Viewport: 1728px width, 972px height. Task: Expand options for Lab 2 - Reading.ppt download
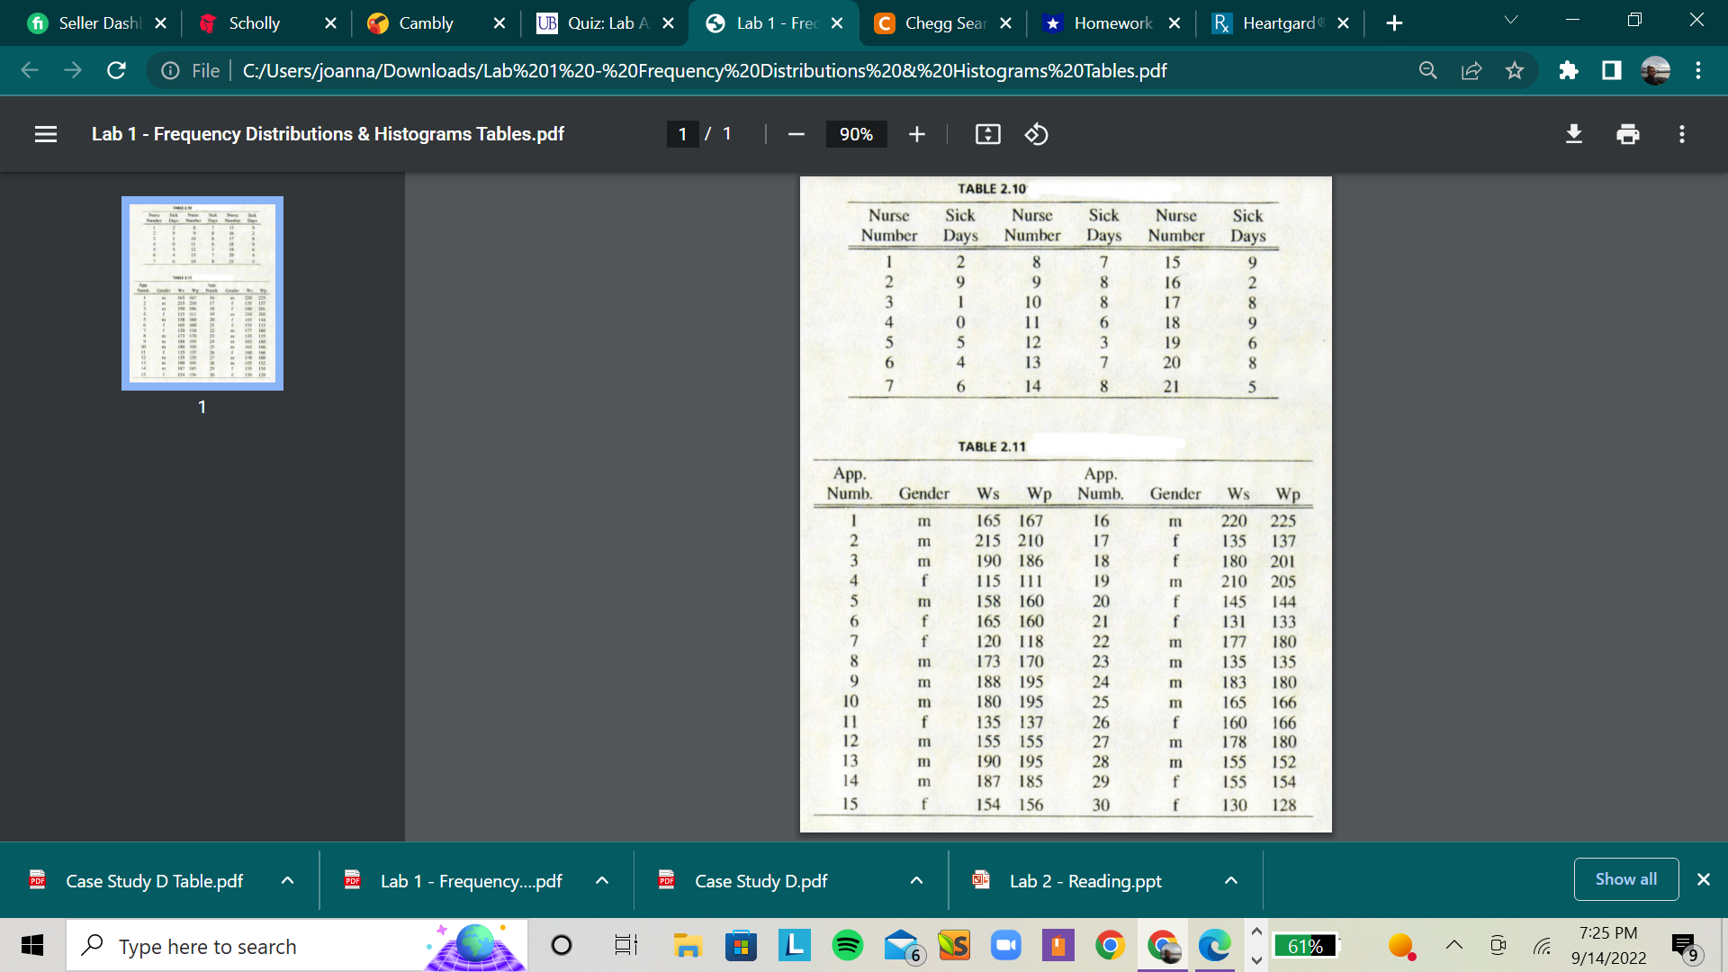coord(1230,880)
